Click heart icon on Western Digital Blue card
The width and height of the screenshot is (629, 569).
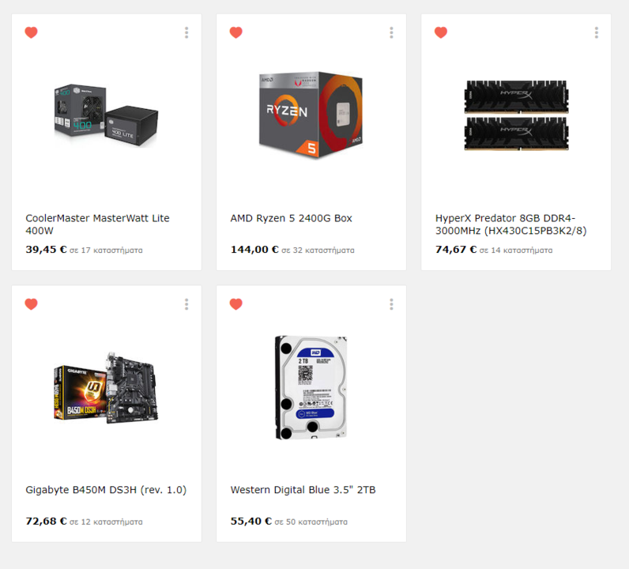point(235,304)
